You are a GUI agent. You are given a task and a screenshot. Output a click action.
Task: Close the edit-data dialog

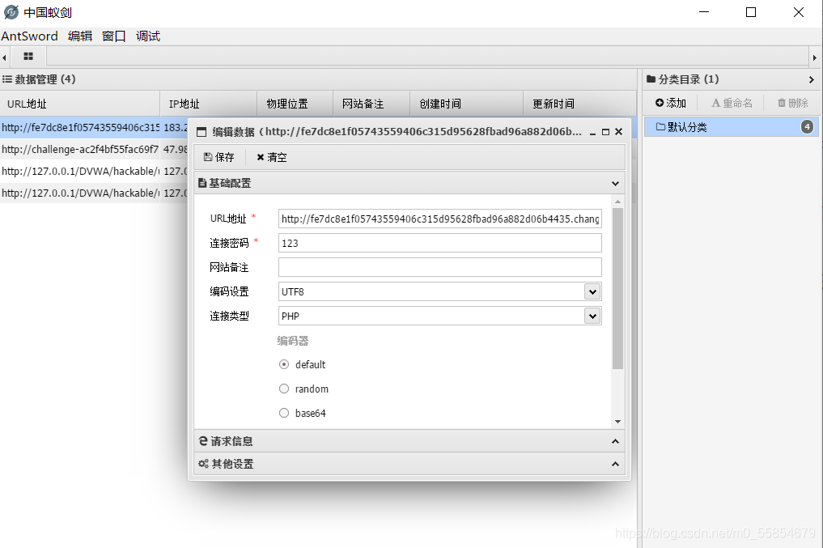619,132
